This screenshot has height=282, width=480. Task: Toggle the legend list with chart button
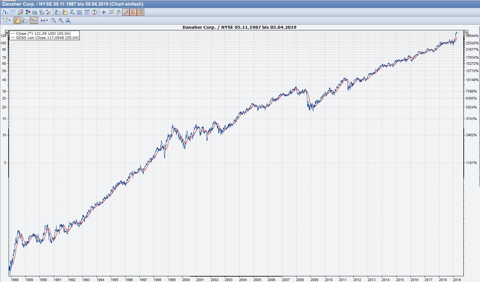[133, 12]
